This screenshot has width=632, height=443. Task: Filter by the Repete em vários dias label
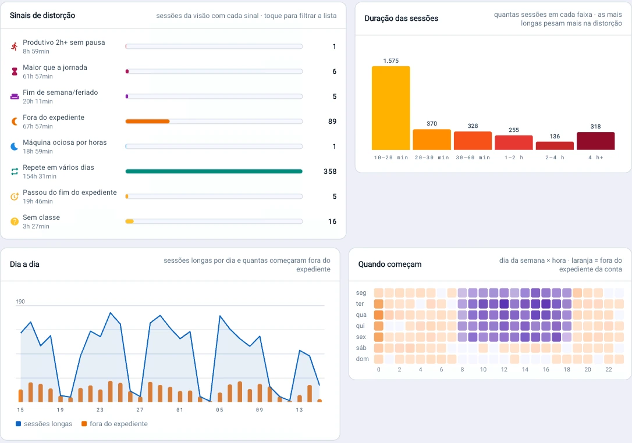point(58,167)
